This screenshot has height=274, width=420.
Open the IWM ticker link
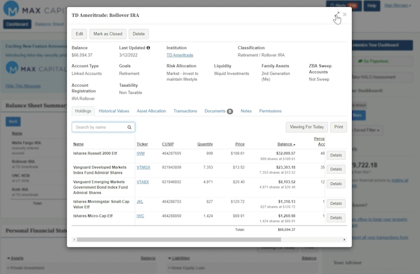140,153
